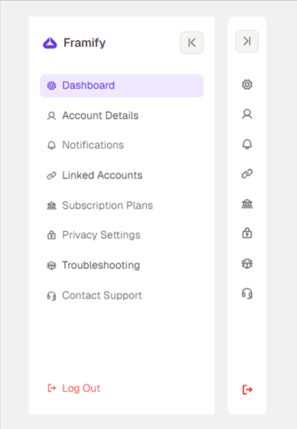Expand the collapsed icon-only sidebar
The image size is (297, 429).
click(x=247, y=41)
